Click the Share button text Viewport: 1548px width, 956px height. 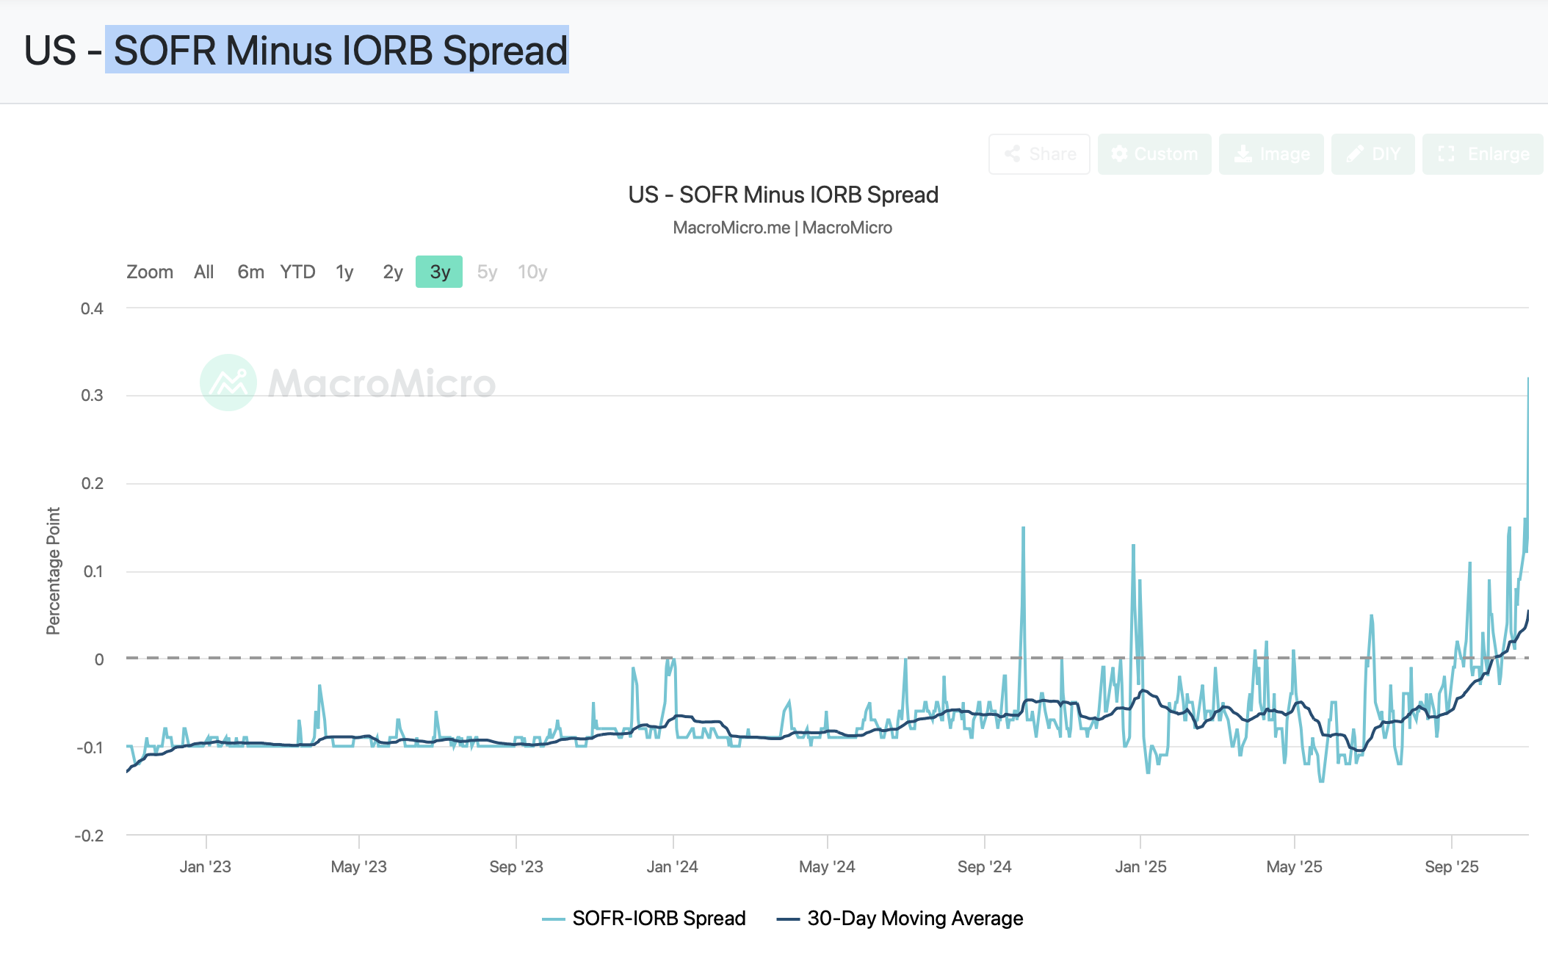click(1052, 153)
